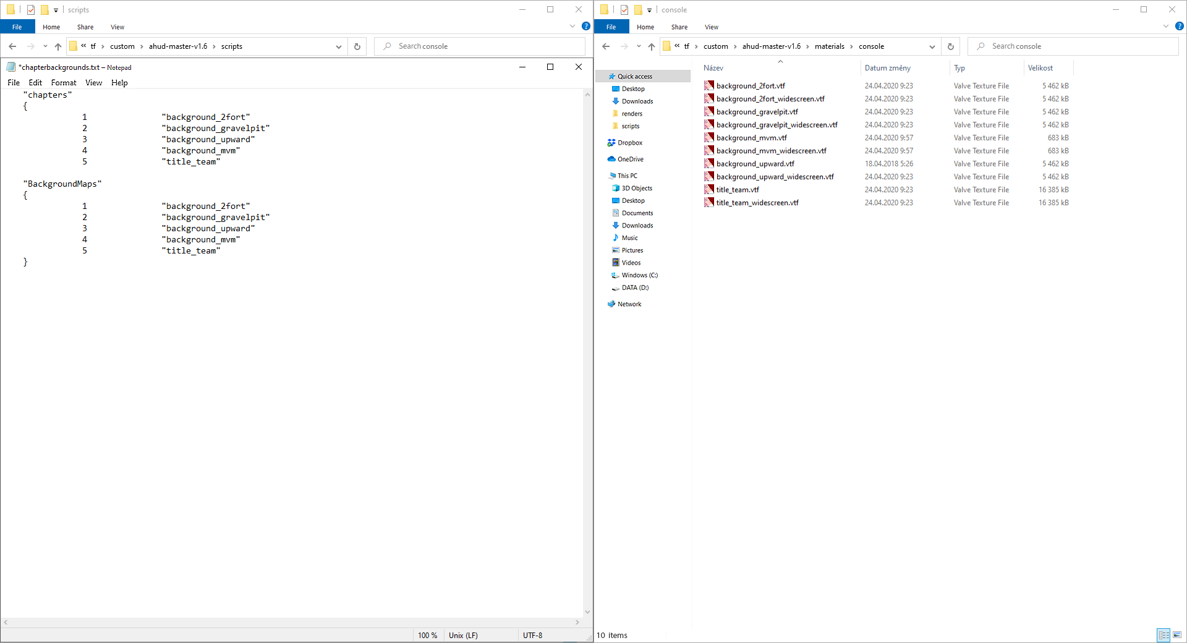Click the materials breadcrumb in the console address bar

click(x=830, y=46)
